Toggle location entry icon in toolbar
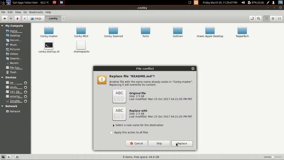The image size is (284, 160). pyautogui.click(x=252, y=19)
